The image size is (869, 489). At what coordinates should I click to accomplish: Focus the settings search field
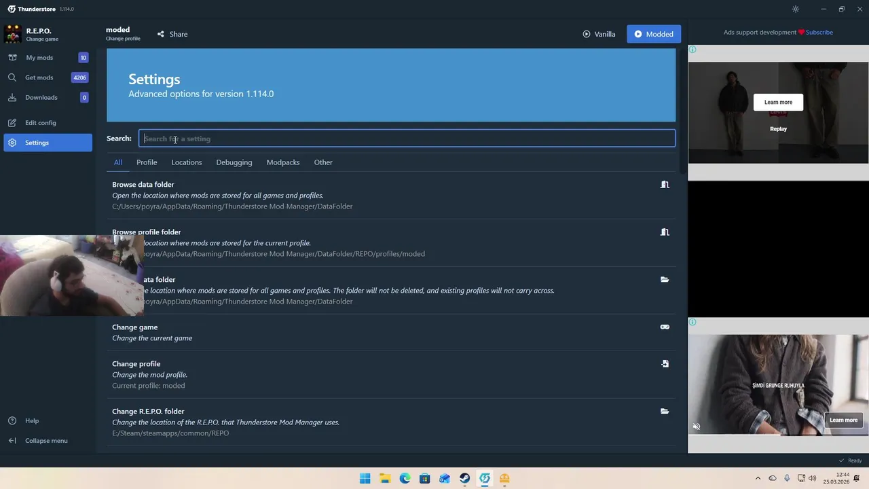pos(407,139)
